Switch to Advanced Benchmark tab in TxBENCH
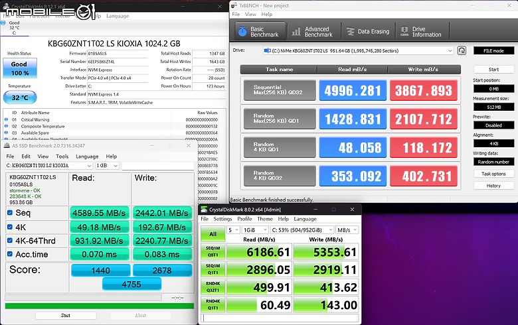518x325 pixels. coord(313,31)
